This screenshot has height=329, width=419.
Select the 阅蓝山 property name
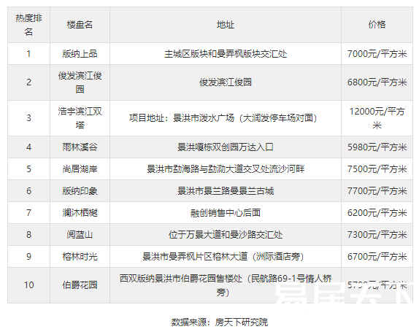click(x=80, y=235)
